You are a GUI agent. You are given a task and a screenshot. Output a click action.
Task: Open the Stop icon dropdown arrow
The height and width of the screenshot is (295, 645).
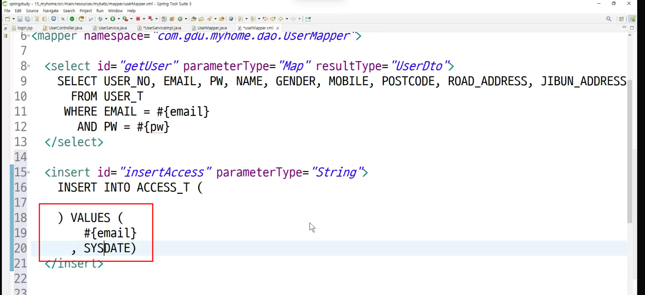click(144, 19)
